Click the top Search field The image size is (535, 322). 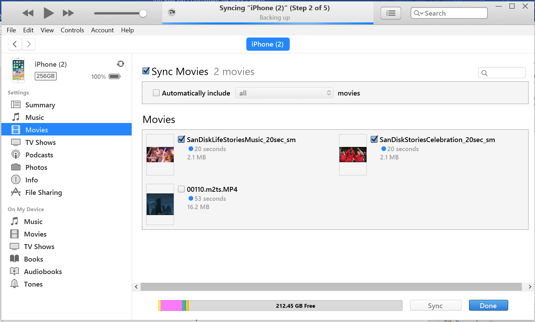pyautogui.click(x=449, y=13)
